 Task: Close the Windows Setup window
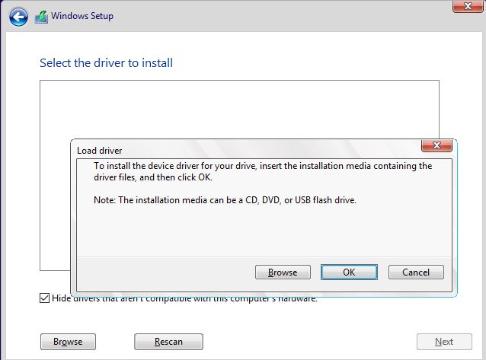click(x=468, y=6)
